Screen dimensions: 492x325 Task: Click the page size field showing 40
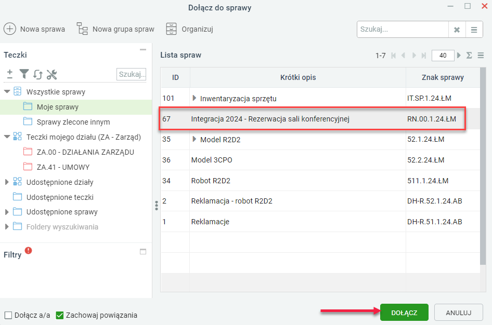[x=443, y=56]
